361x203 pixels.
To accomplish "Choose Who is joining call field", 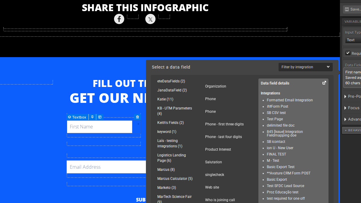I will 220,200.
